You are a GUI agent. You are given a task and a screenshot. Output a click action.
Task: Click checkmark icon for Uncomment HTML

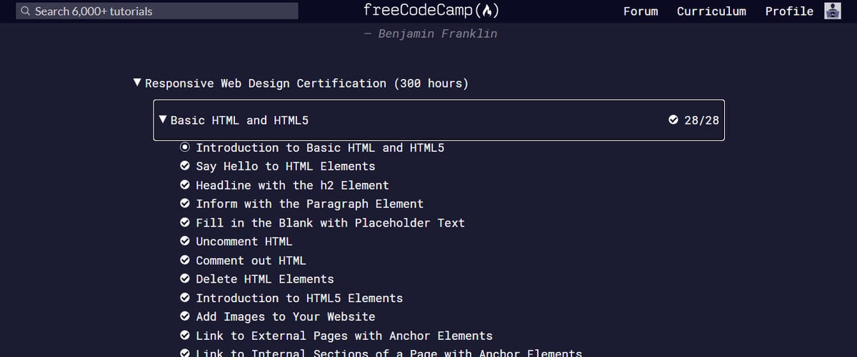pyautogui.click(x=185, y=242)
